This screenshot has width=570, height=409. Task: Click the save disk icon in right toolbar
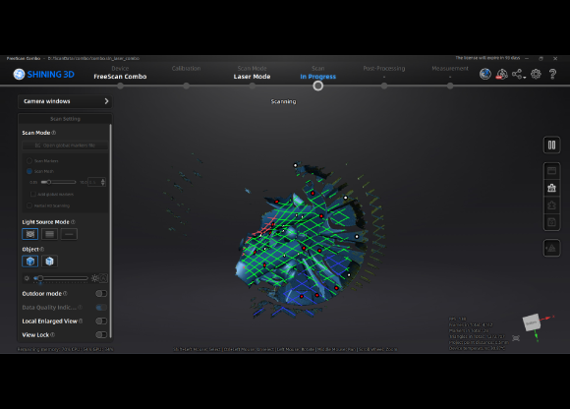coord(551,222)
